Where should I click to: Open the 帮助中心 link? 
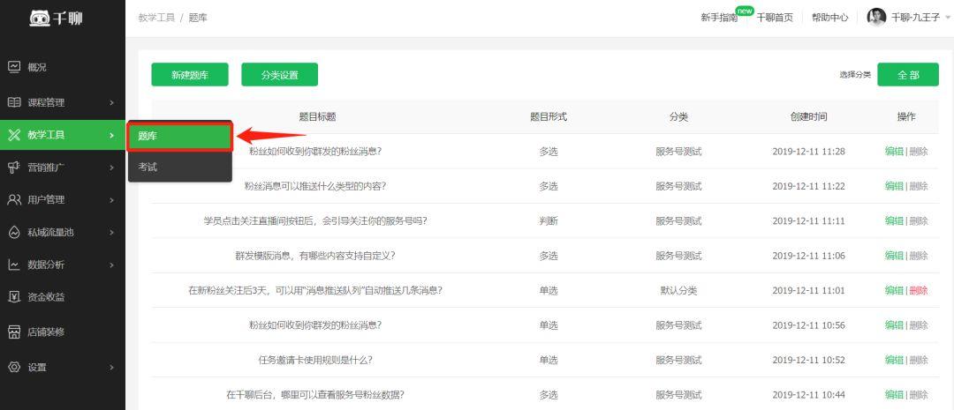click(x=829, y=18)
